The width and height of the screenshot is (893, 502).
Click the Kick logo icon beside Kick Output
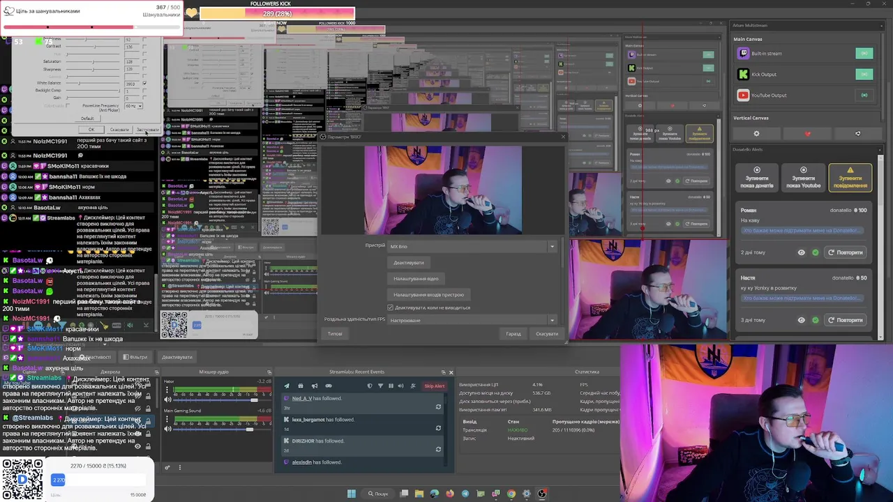click(x=743, y=75)
